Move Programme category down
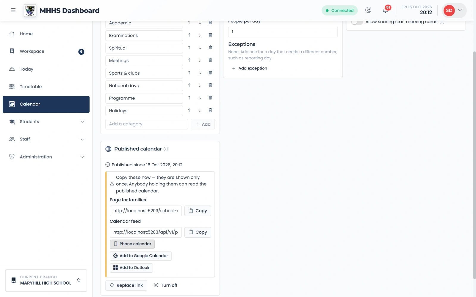 pos(200,98)
